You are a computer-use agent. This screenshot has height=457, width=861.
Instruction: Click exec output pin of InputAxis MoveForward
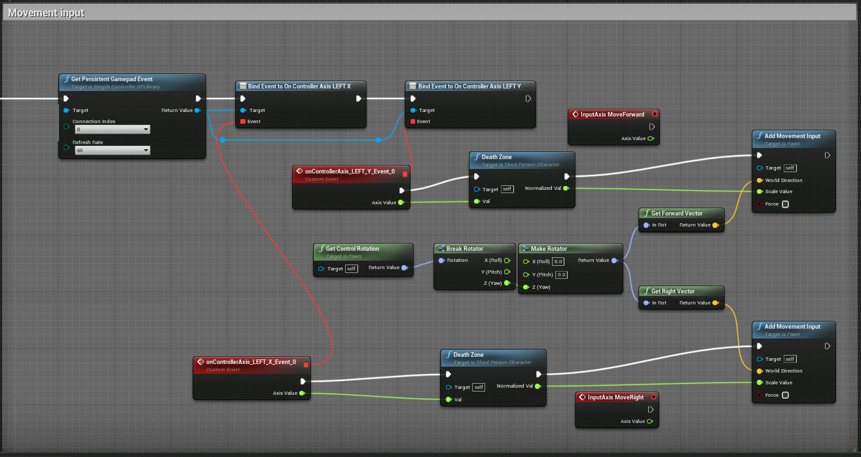click(651, 127)
